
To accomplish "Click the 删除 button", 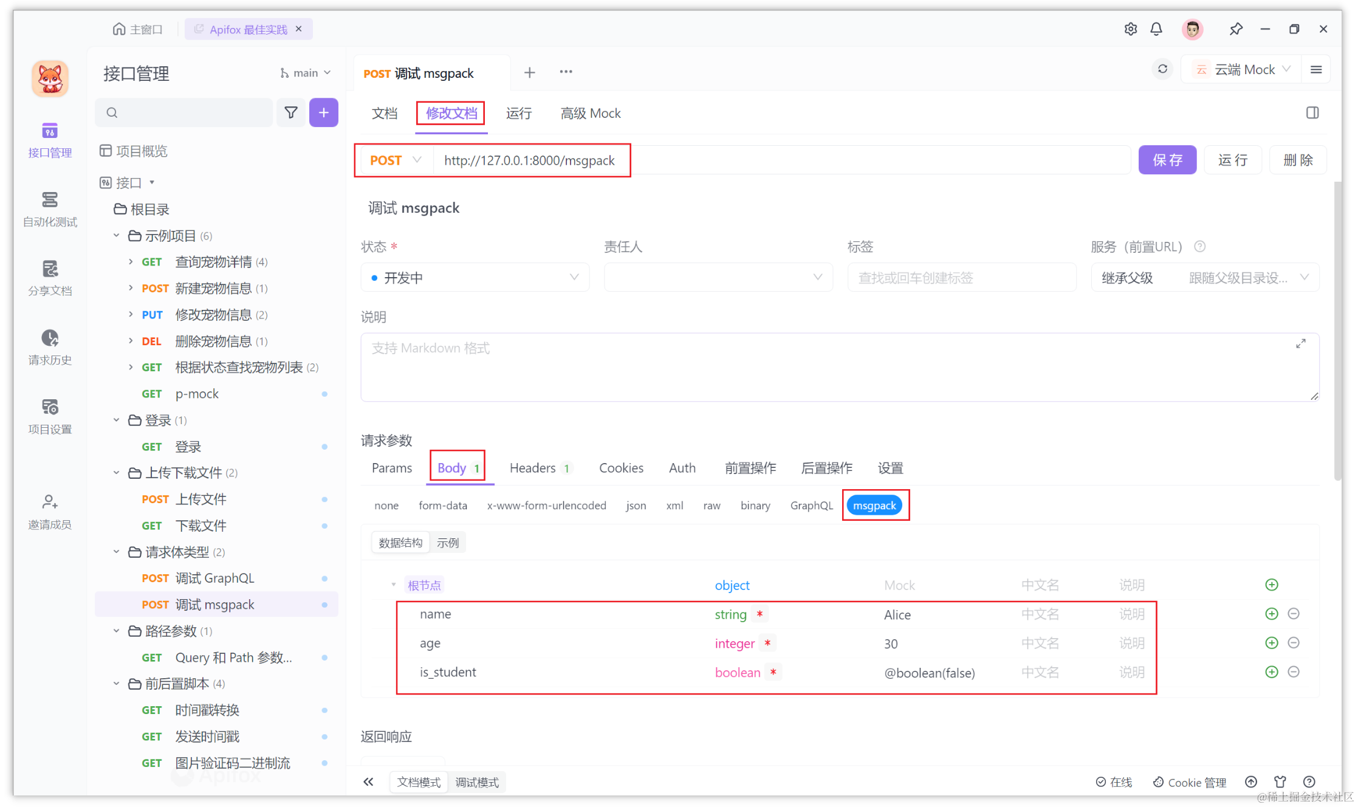I will point(1298,160).
